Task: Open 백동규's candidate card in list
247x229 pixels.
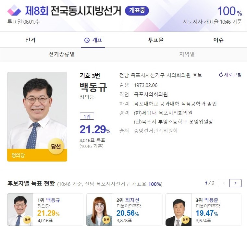Action: 45,210
